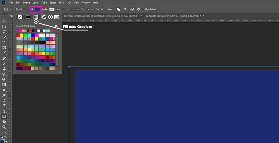Choose the Gradient fill type button
Viewport: 279px width, 143px height.
pyautogui.click(x=36, y=17)
